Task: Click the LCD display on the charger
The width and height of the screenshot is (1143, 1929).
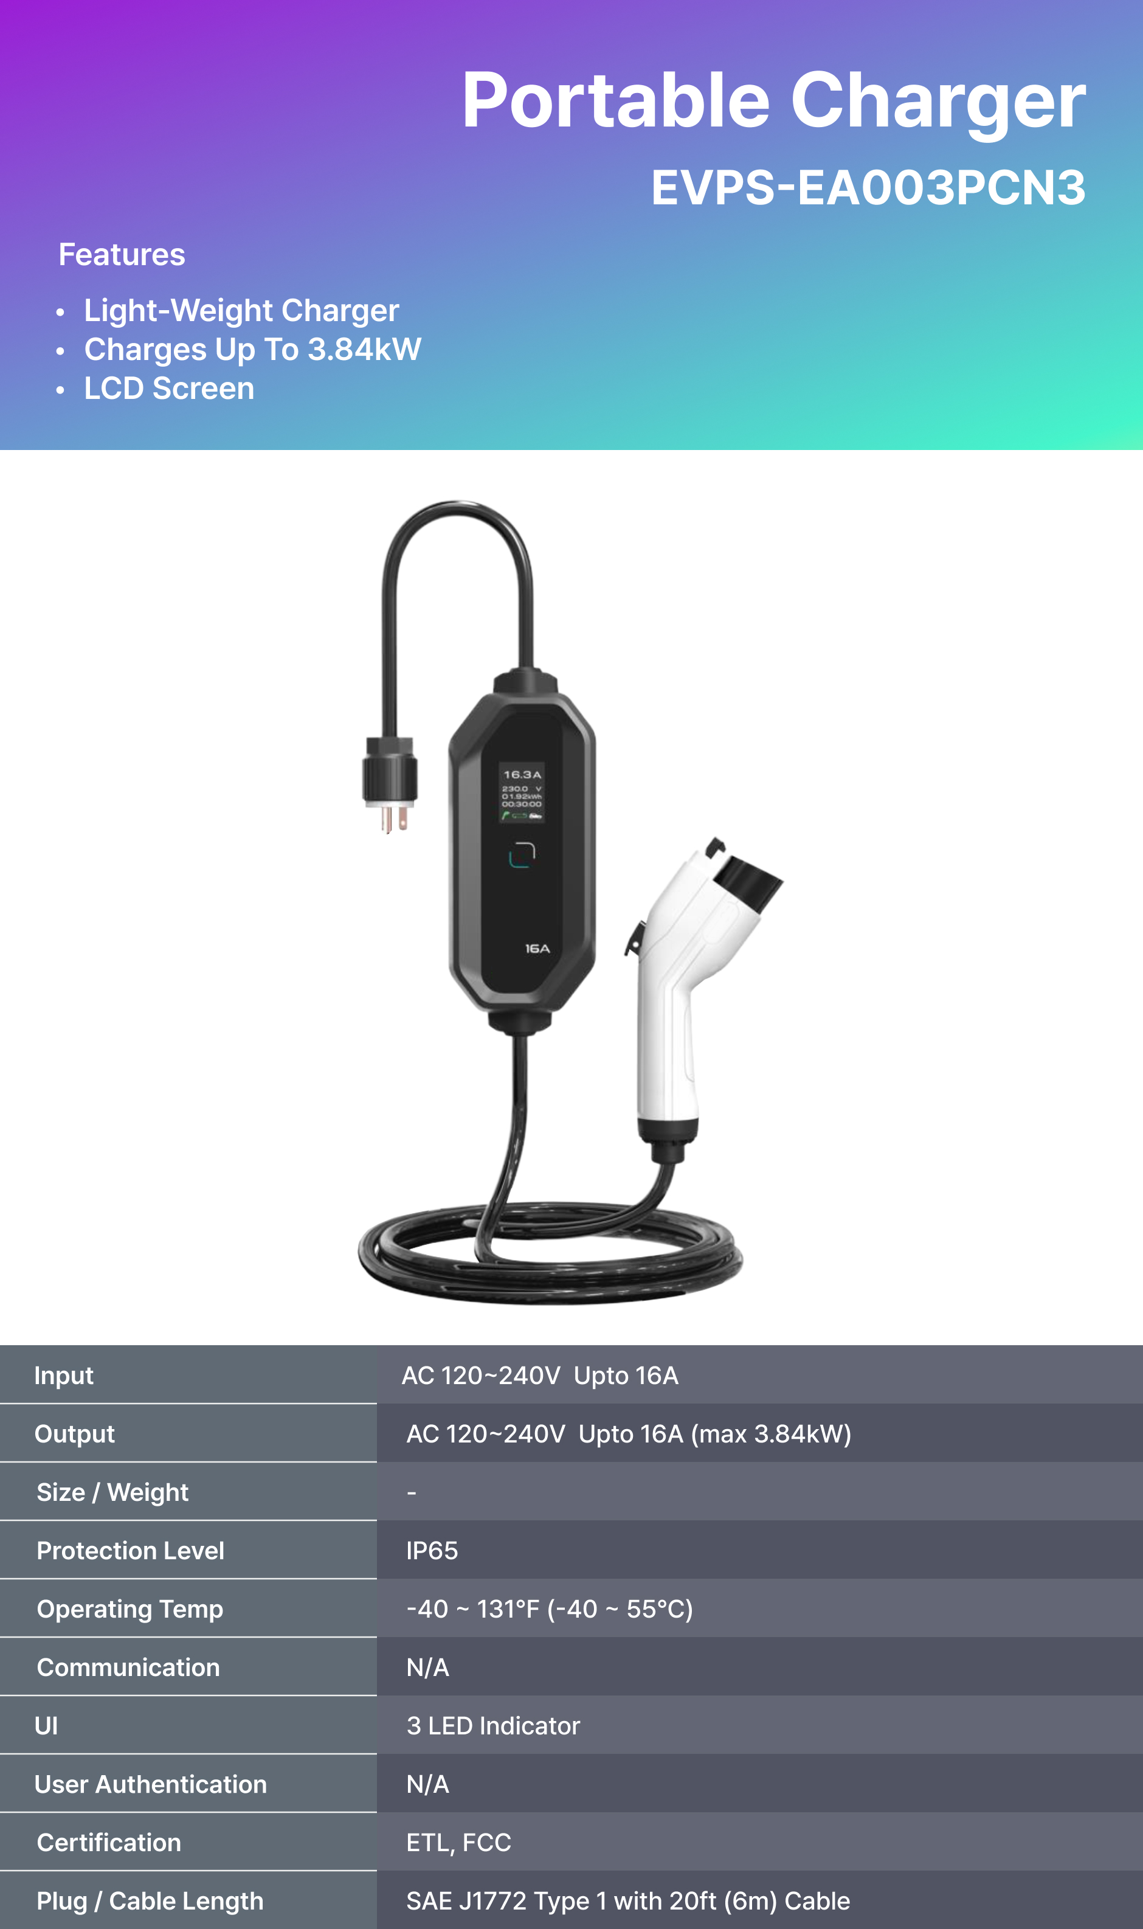Action: [x=522, y=792]
